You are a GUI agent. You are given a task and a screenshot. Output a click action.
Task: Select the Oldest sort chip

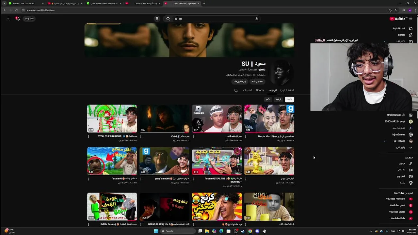(x=268, y=99)
